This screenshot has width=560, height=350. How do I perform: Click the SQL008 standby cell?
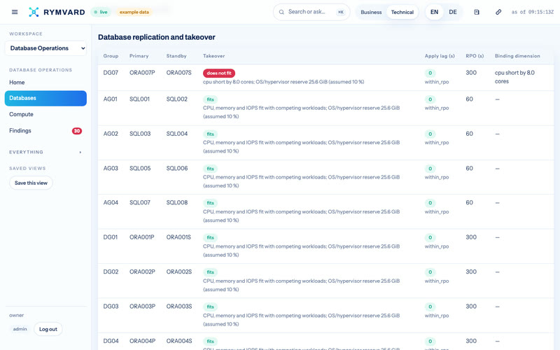177,203
